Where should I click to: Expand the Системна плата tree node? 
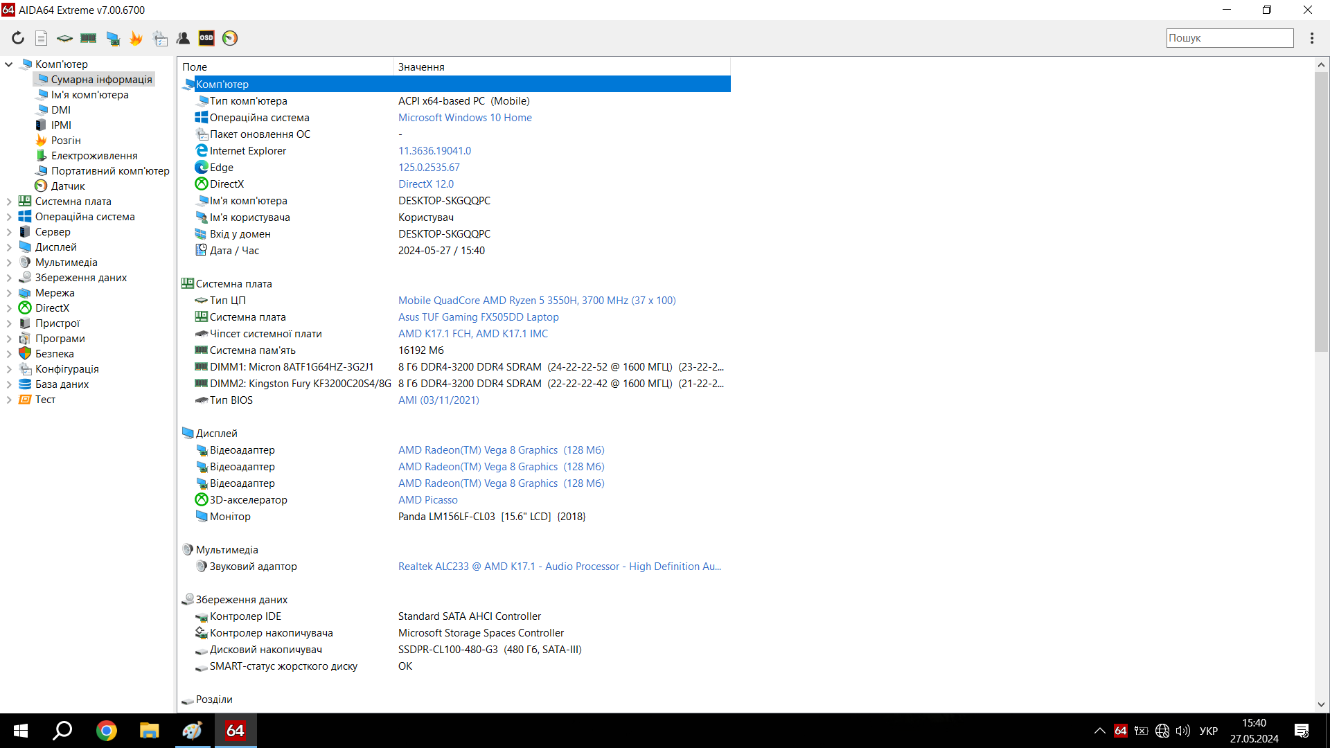tap(9, 202)
